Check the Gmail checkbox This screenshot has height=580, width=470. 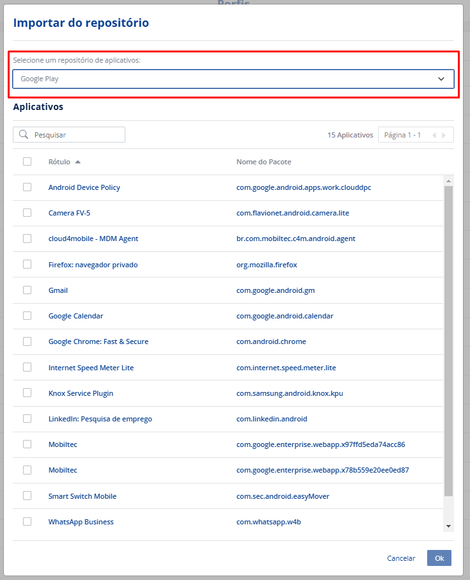pyautogui.click(x=27, y=290)
